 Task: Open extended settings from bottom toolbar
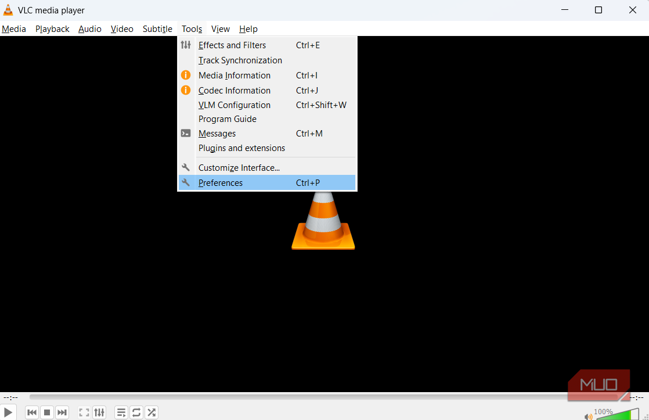pos(99,412)
